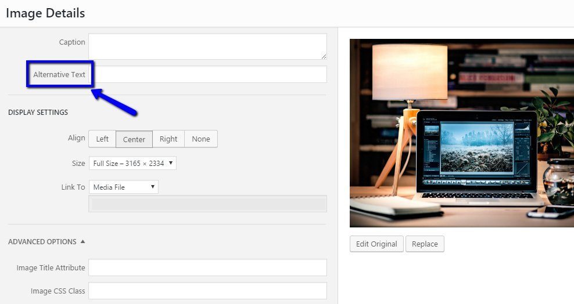Click the Image CSS Class field
574x304 pixels.
[207, 291]
